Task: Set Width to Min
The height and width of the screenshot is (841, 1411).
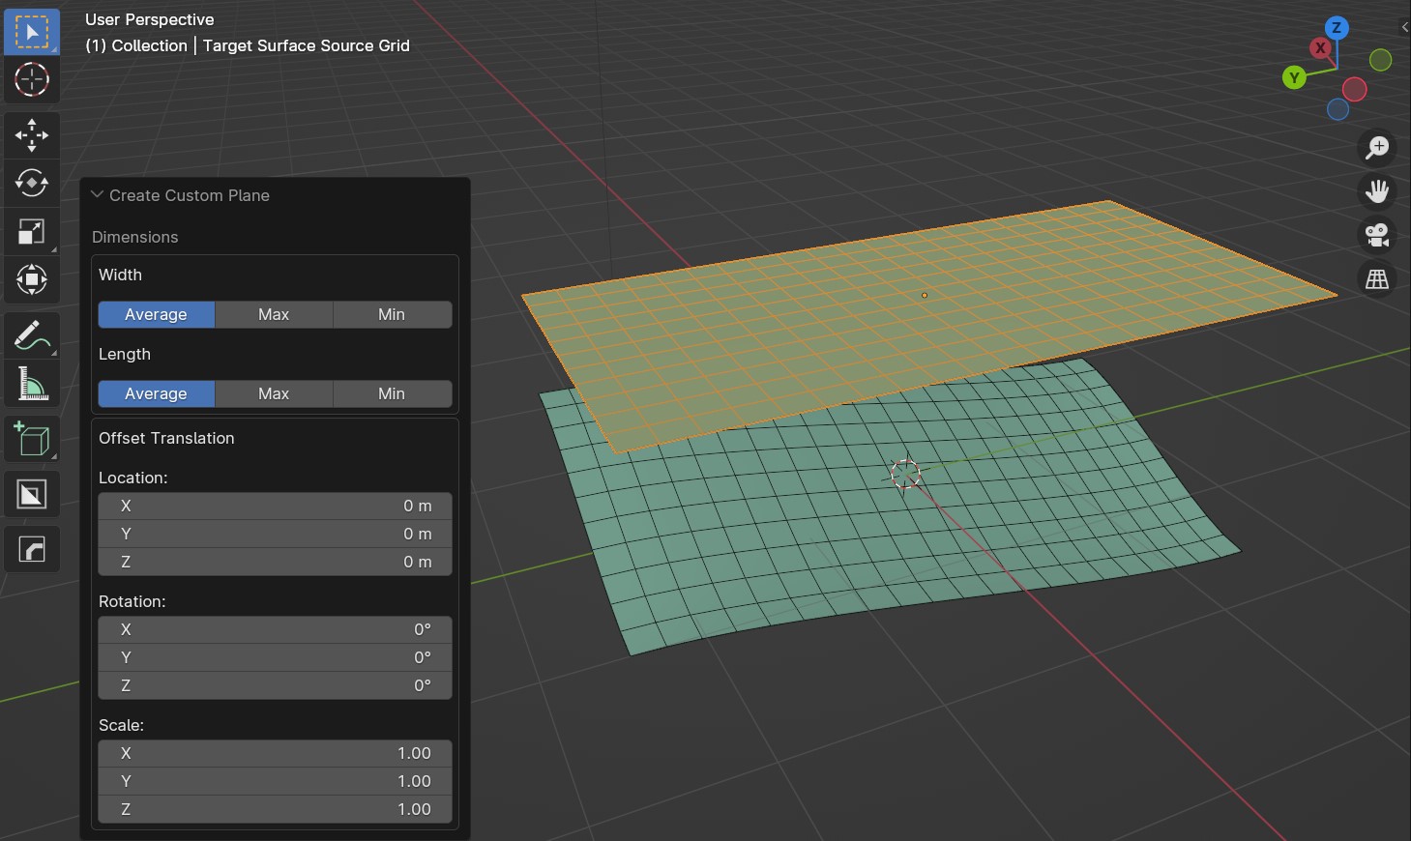Action: pos(392,314)
